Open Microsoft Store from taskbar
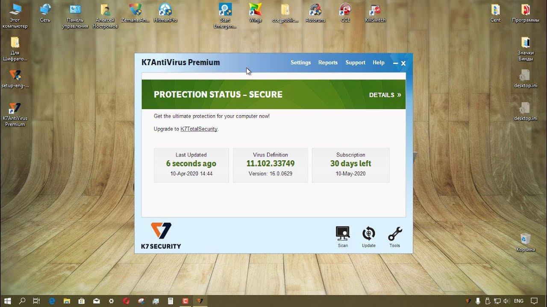The width and height of the screenshot is (547, 307). click(82, 301)
